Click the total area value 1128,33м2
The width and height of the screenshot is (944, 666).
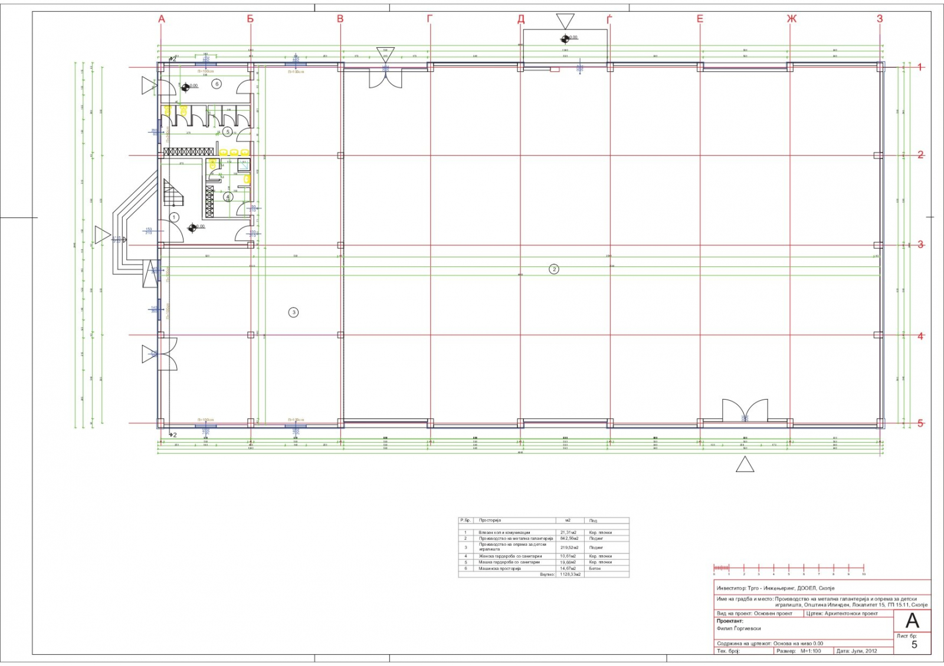point(569,574)
